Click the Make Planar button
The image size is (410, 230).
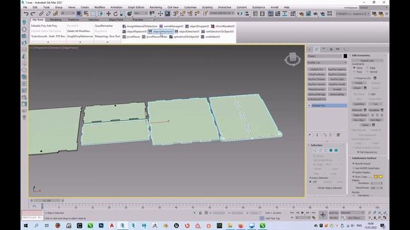click(x=360, y=115)
